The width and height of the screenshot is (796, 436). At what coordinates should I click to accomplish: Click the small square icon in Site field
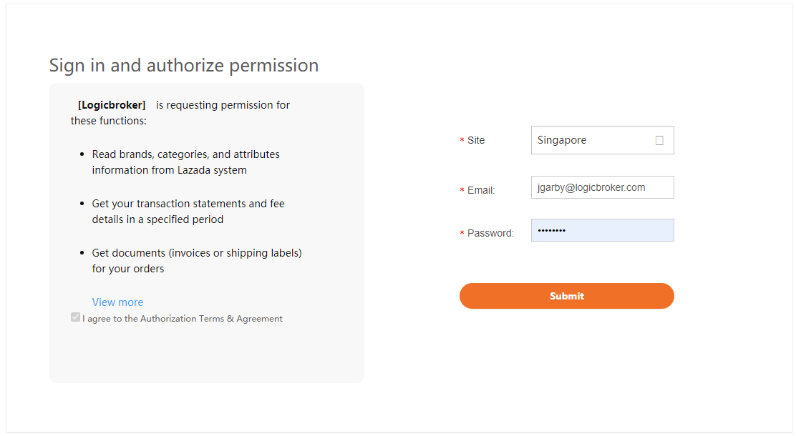[x=659, y=141]
